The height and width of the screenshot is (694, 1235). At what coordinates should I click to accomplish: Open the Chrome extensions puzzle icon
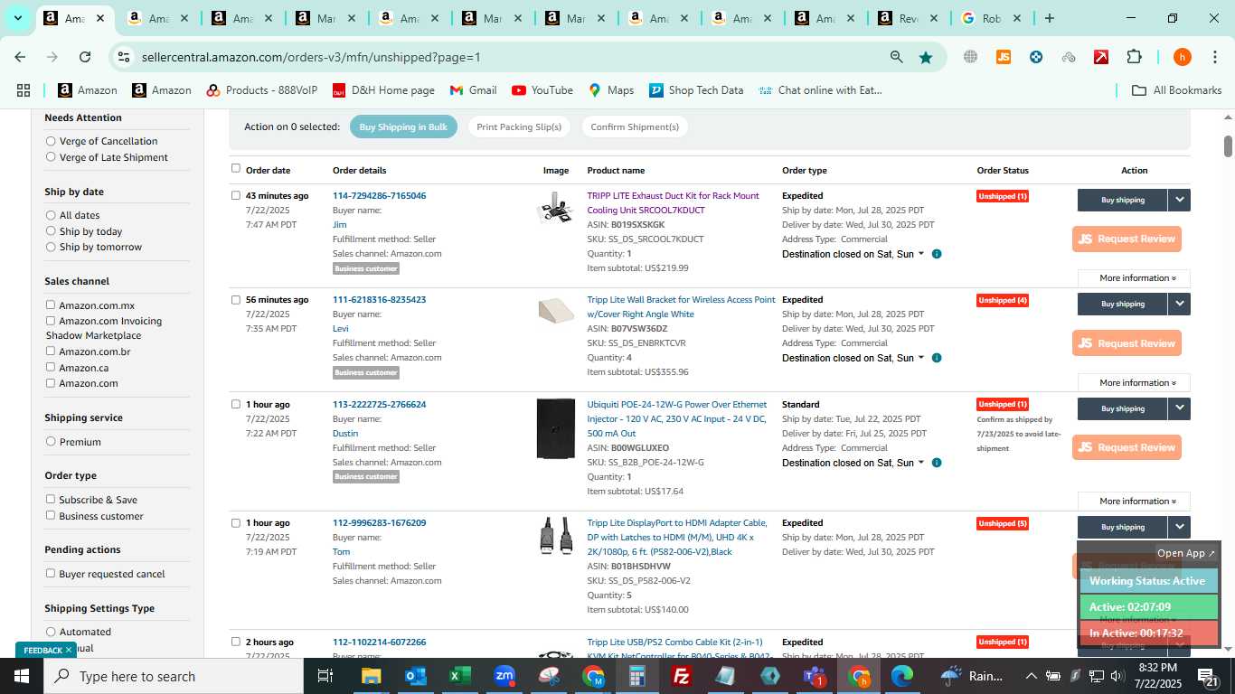click(x=1134, y=57)
